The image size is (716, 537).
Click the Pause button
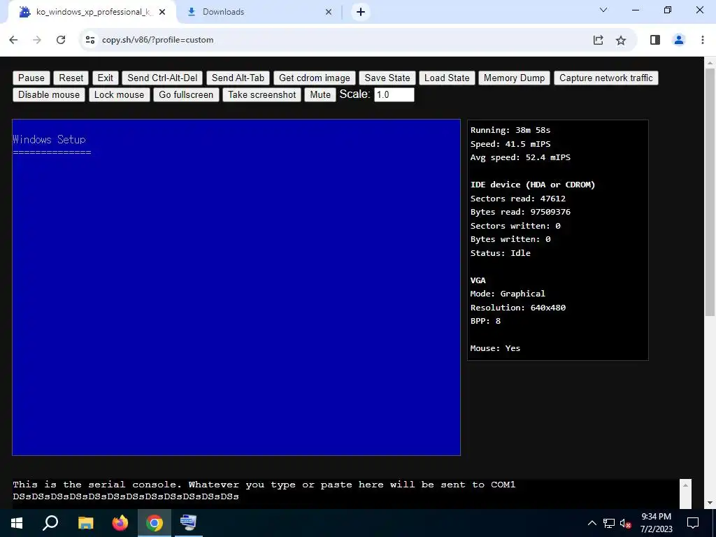click(31, 78)
